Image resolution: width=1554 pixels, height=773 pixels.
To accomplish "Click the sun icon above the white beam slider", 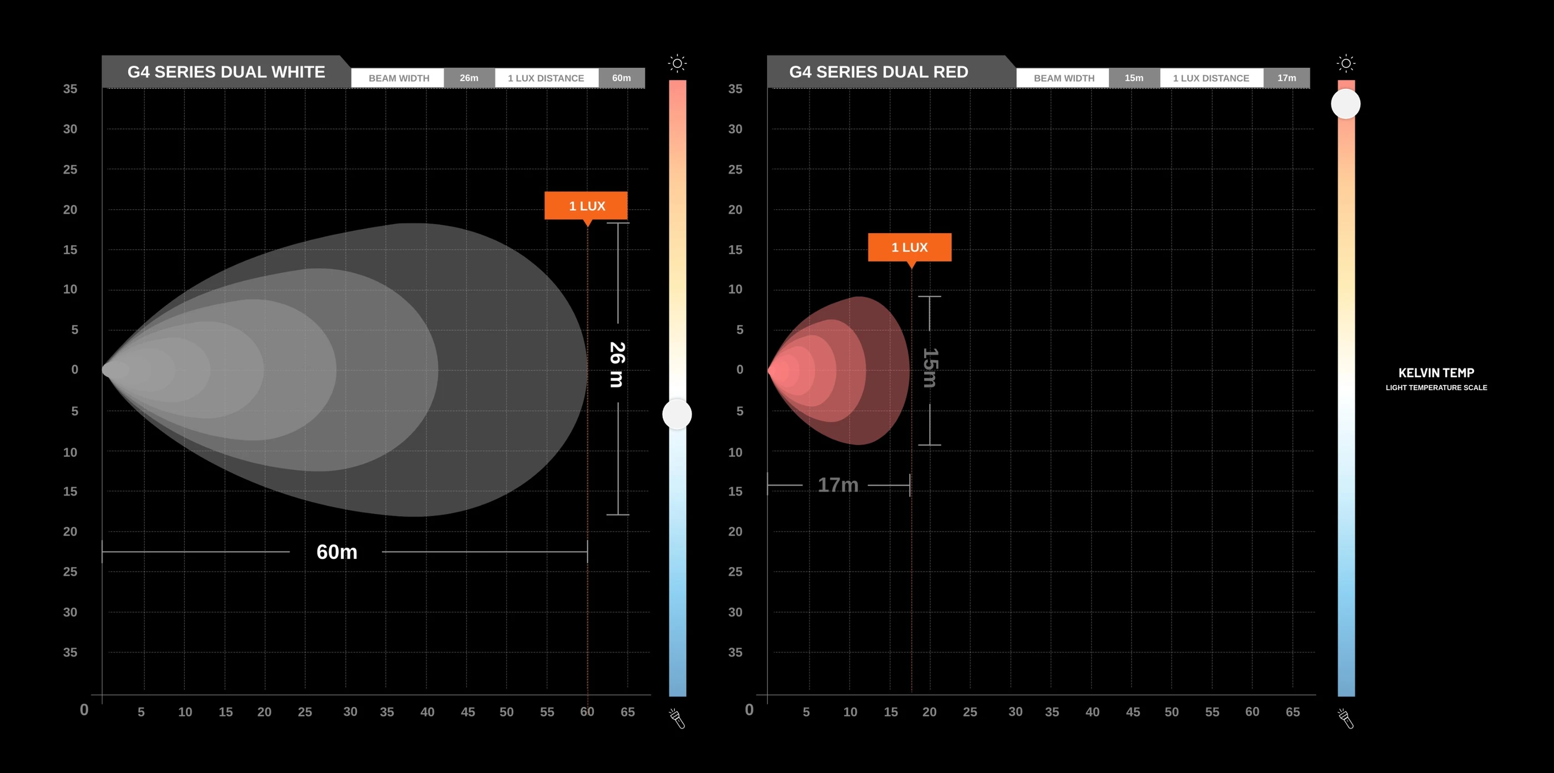I will coord(678,63).
